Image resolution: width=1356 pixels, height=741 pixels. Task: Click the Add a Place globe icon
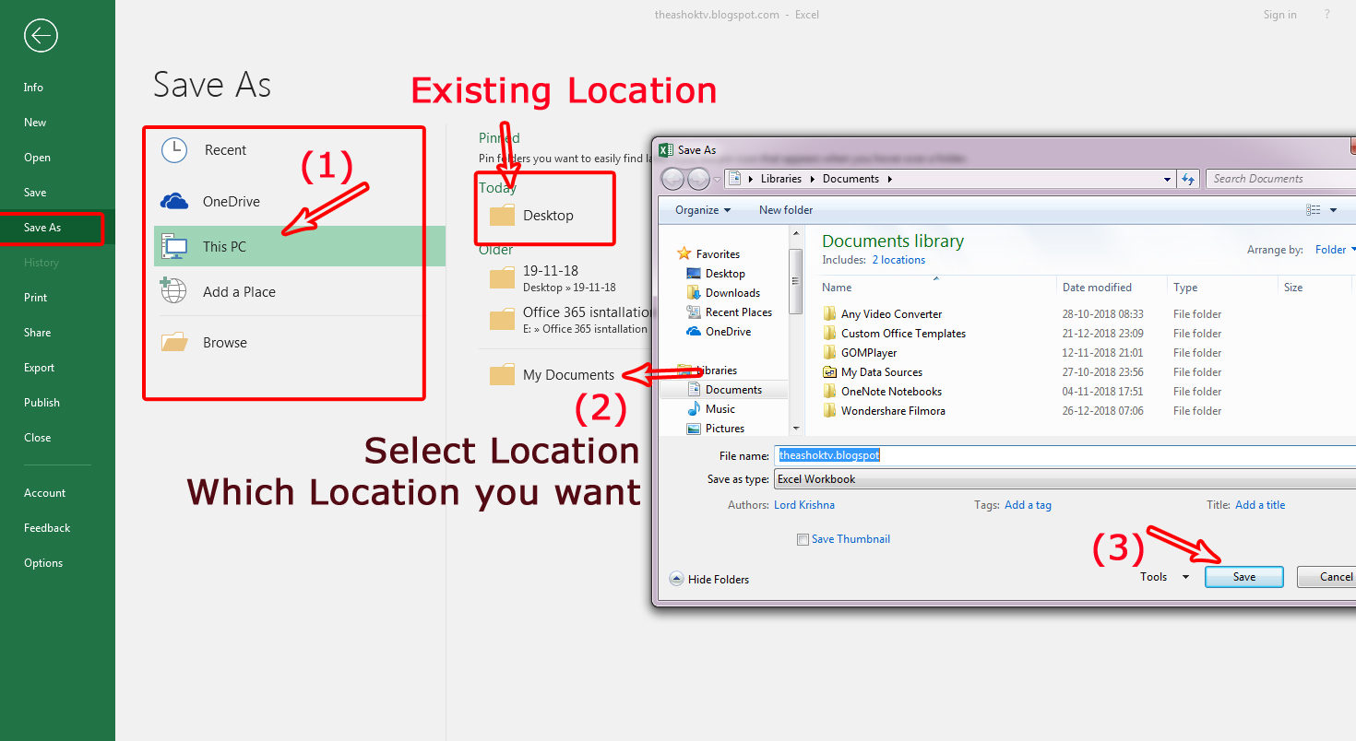pos(173,291)
